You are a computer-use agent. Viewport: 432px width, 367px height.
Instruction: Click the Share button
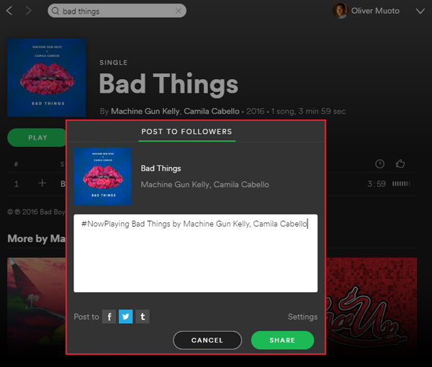coord(282,340)
